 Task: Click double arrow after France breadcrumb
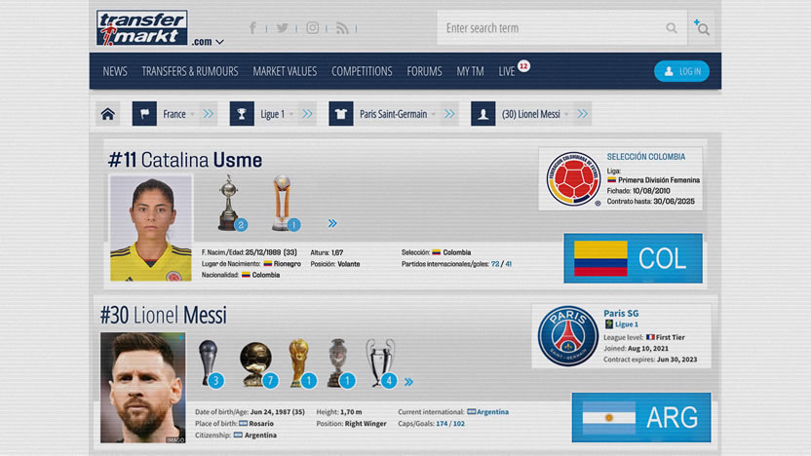click(209, 114)
